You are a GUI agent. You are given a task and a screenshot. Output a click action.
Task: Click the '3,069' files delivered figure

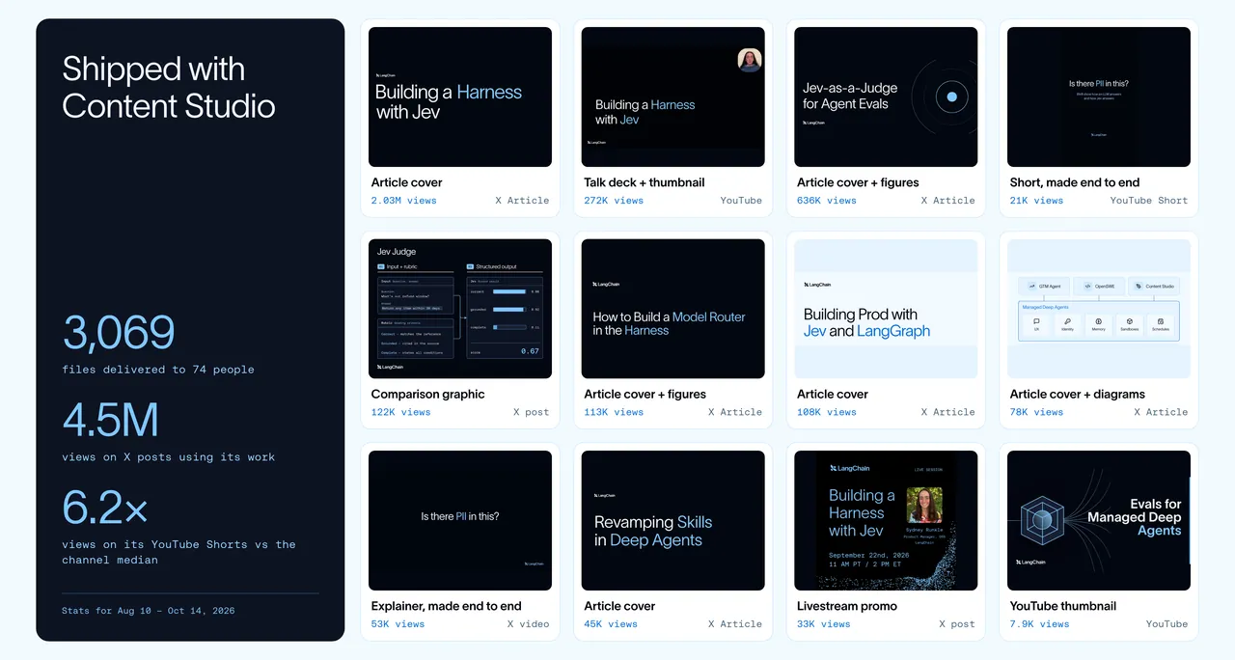(x=119, y=333)
